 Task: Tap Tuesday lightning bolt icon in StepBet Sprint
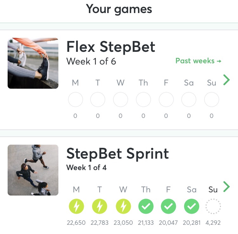100,207
